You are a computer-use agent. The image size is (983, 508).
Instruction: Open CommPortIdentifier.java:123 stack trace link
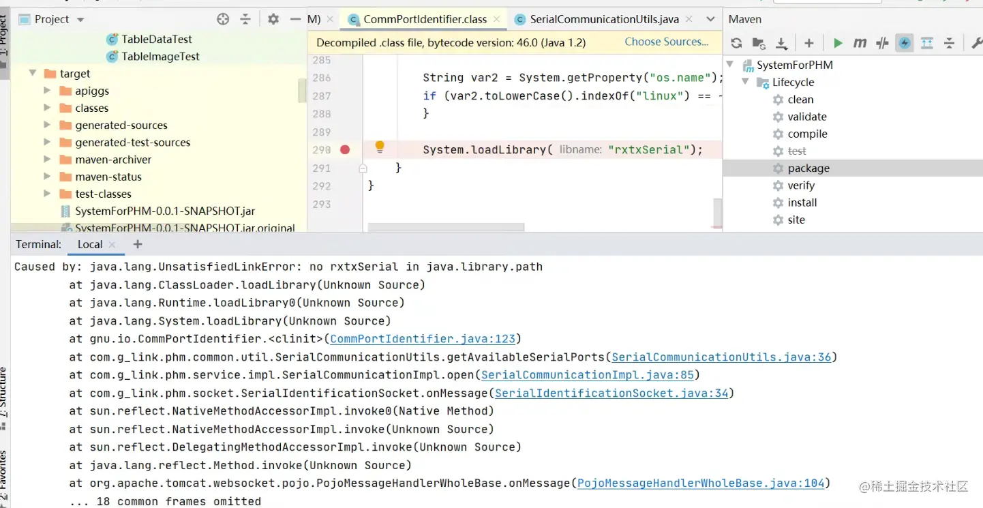(423, 339)
